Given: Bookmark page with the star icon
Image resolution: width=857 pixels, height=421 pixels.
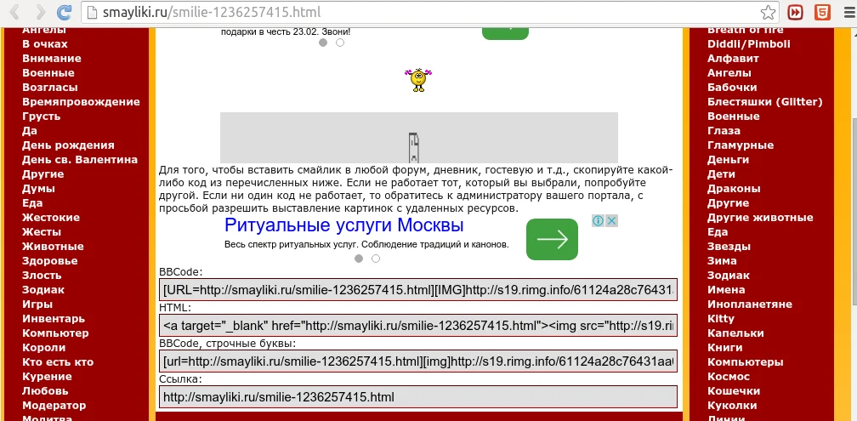Looking at the screenshot, I should (x=768, y=12).
